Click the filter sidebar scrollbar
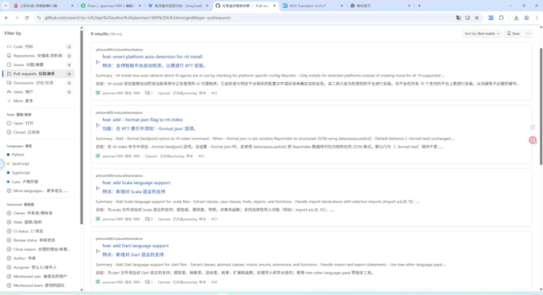This screenshot has height=295, width=543. coord(81,127)
